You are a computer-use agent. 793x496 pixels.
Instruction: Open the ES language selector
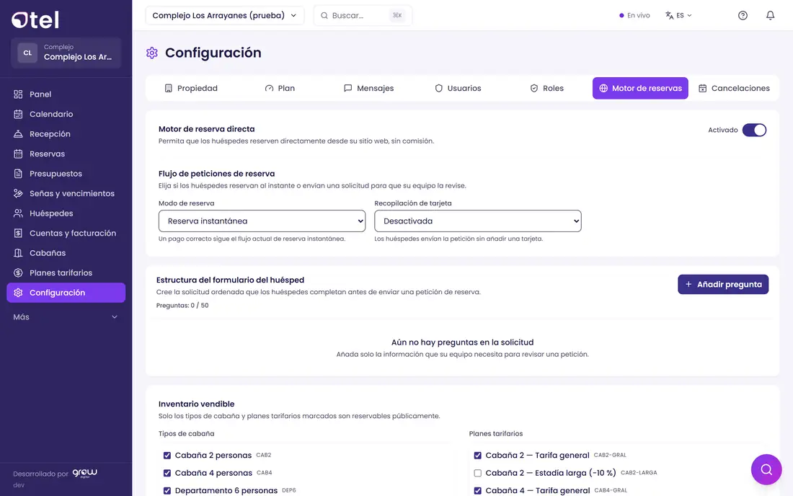tap(678, 16)
